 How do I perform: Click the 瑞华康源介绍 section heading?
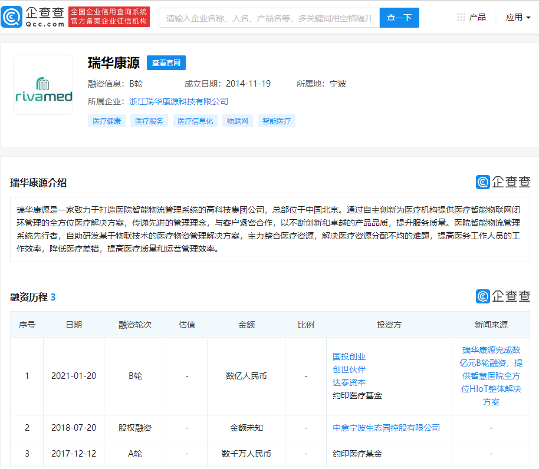tap(38, 183)
